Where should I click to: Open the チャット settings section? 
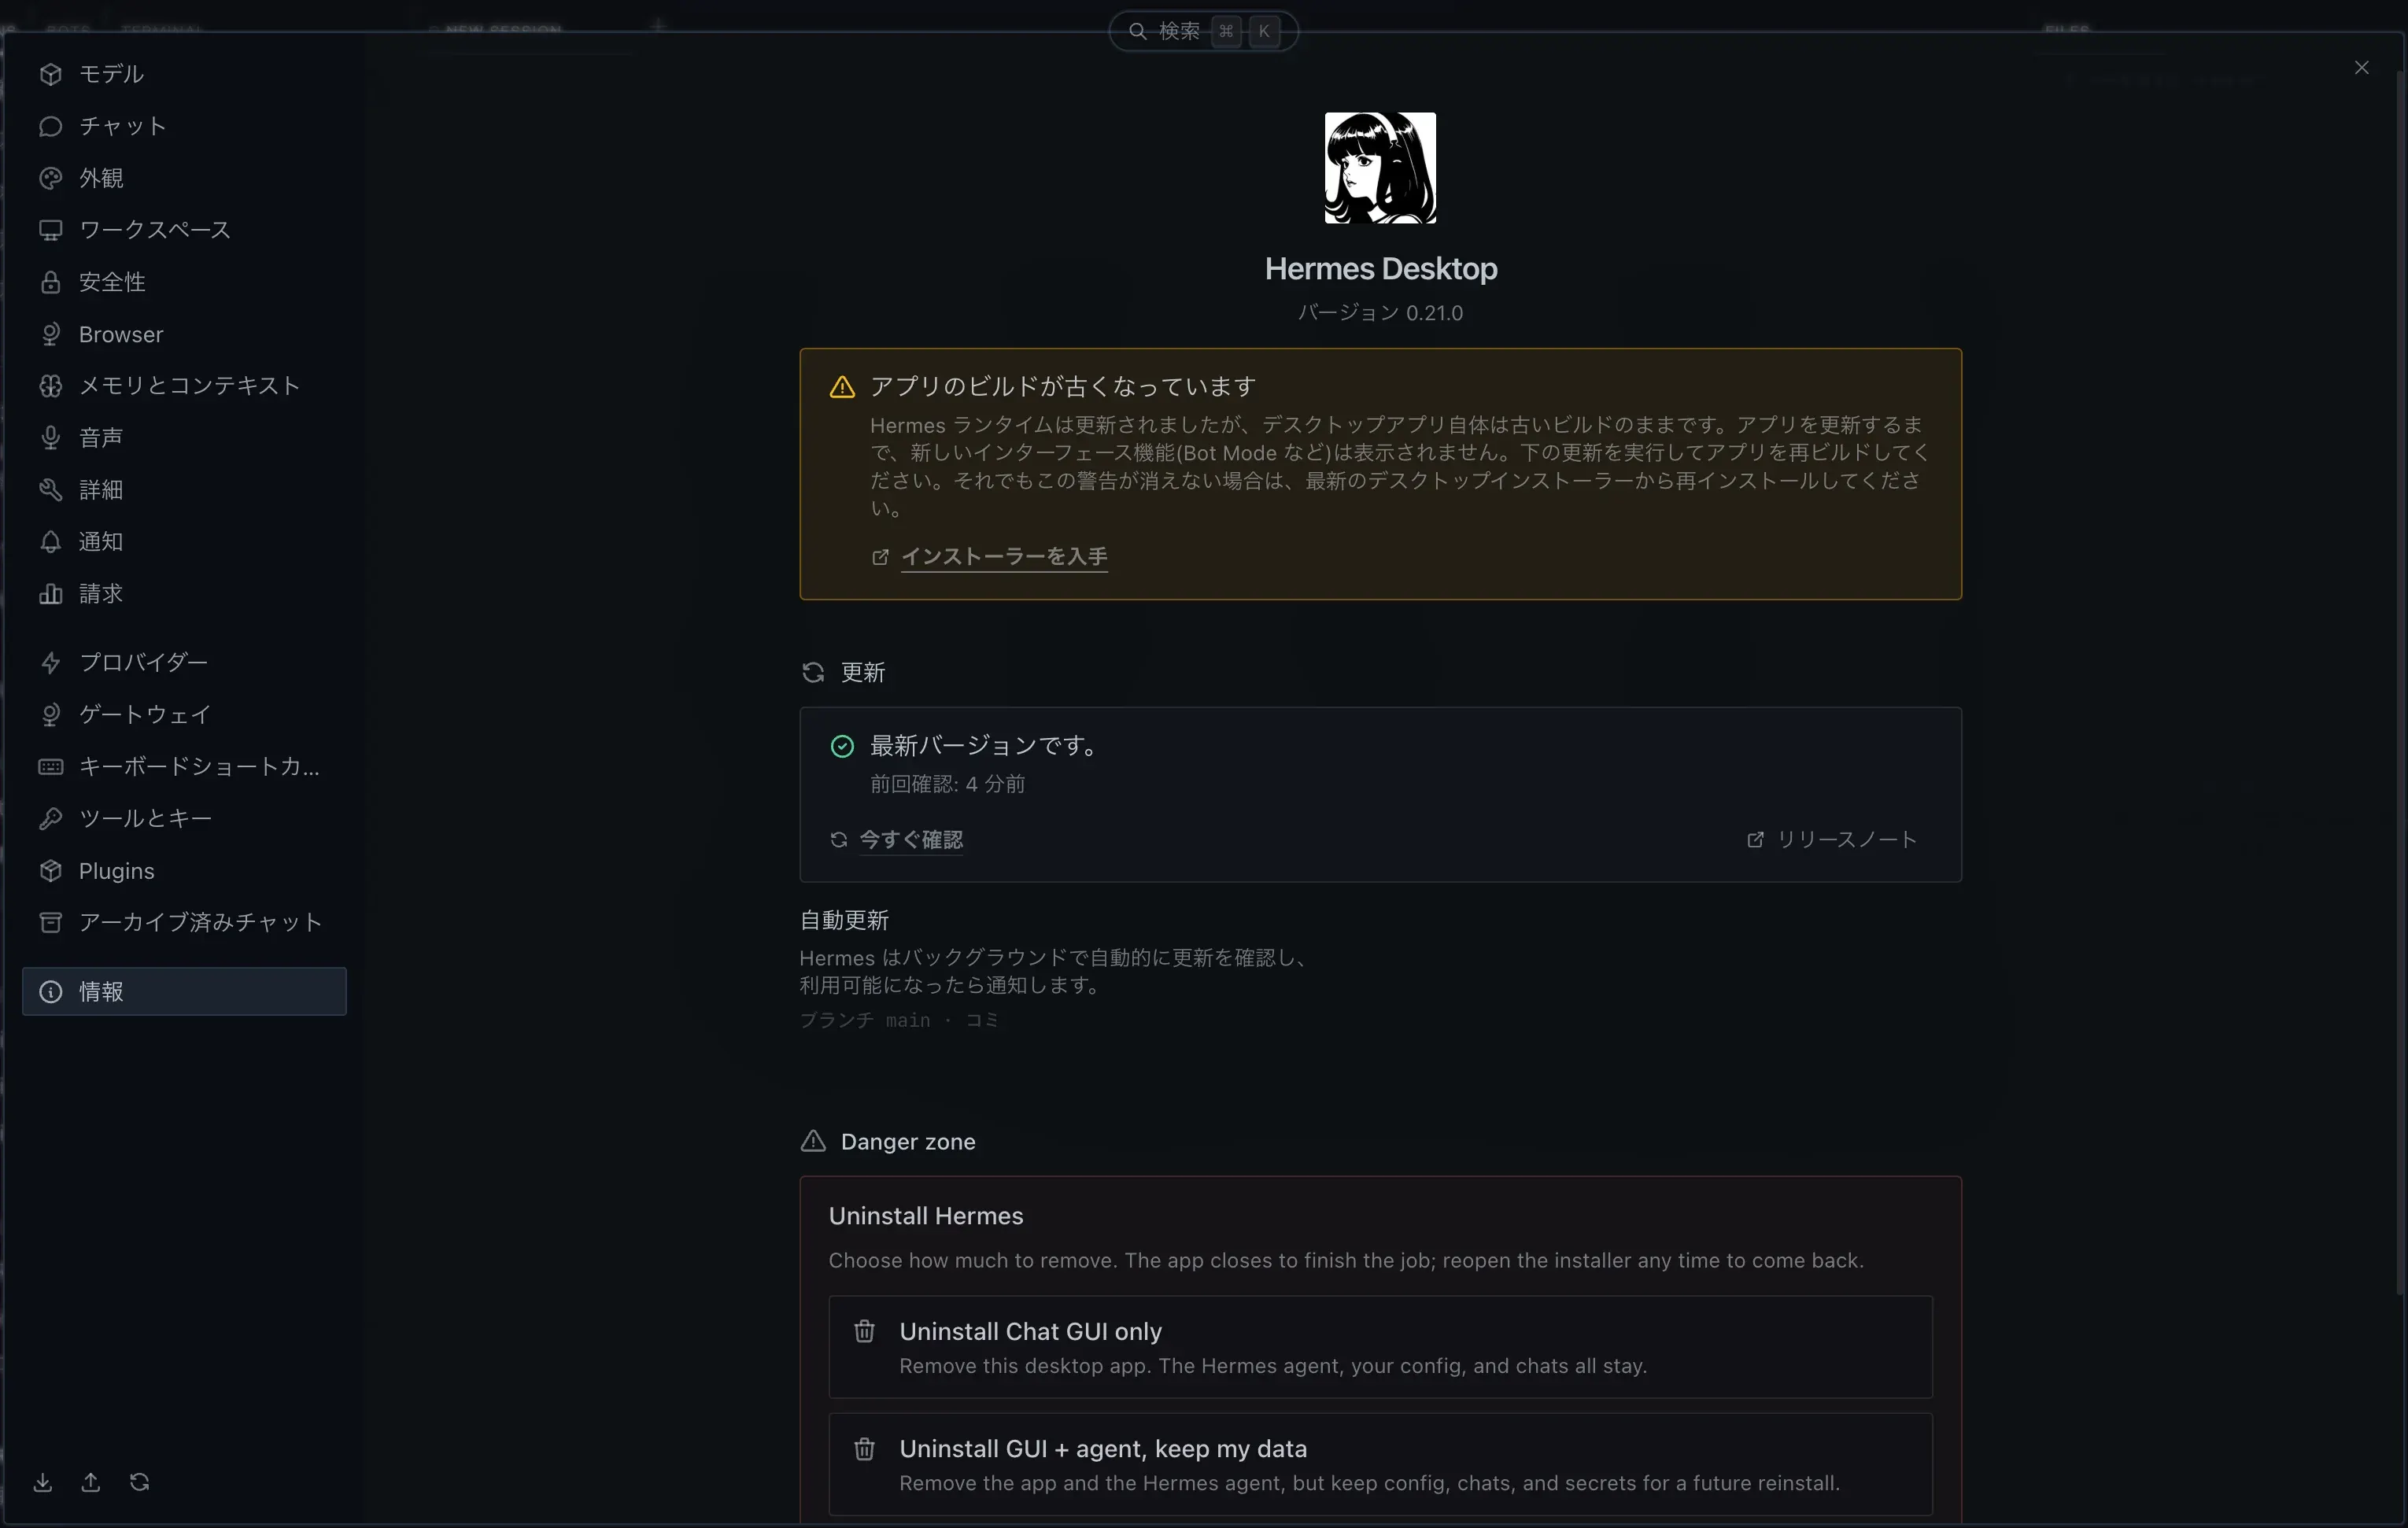tap(184, 126)
